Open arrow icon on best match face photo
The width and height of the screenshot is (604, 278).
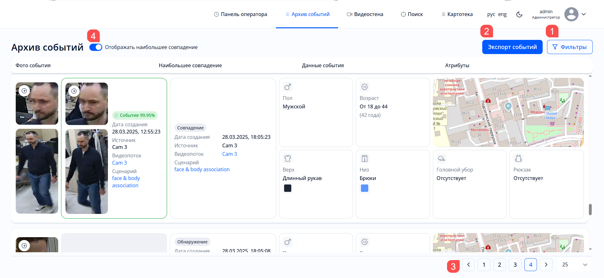point(74,91)
